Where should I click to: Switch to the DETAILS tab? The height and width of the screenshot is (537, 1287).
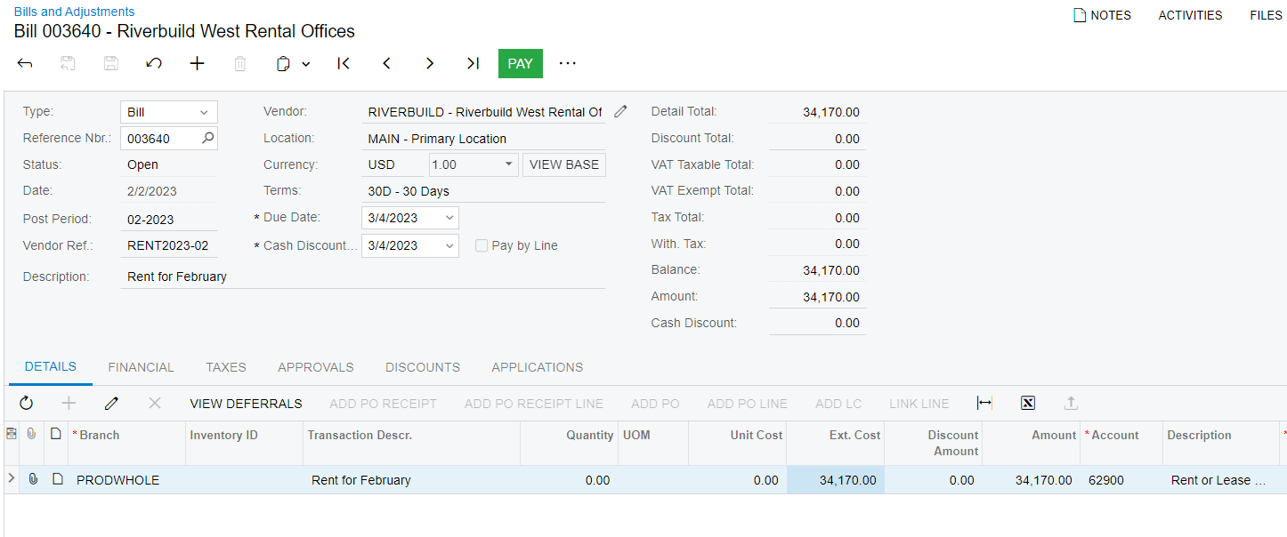click(51, 366)
